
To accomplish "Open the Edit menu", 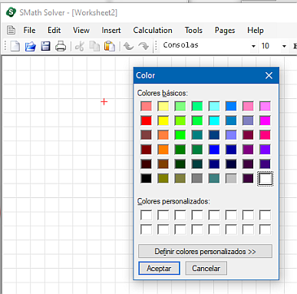I will click(x=54, y=30).
